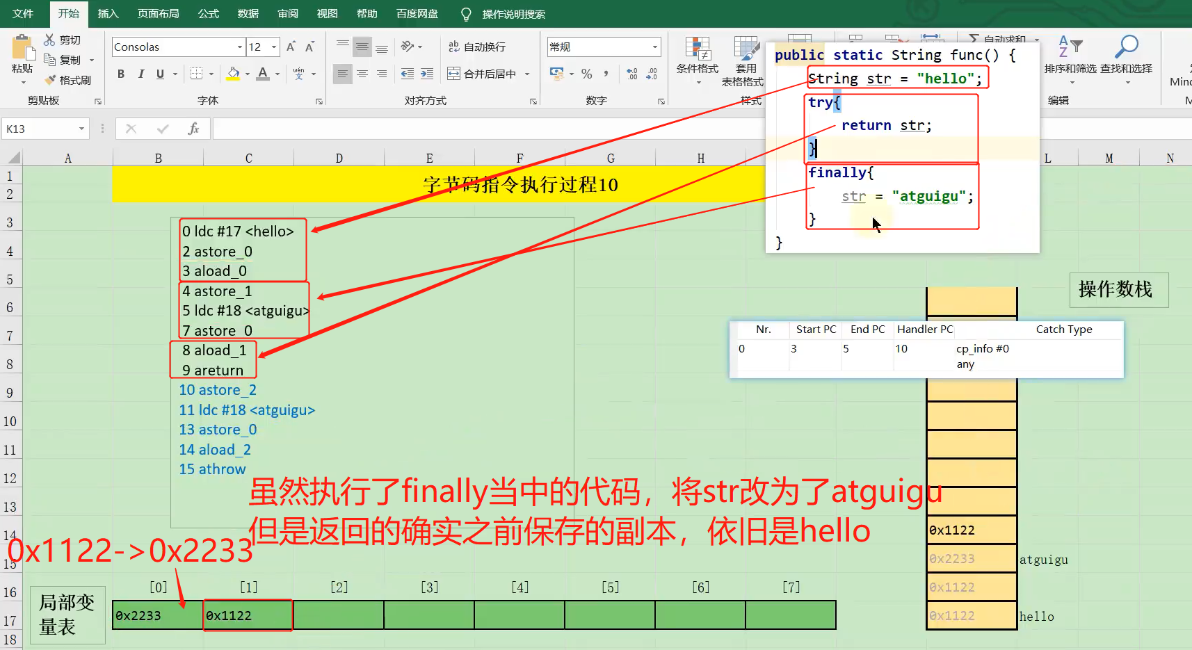Apply percent style format

click(x=587, y=74)
